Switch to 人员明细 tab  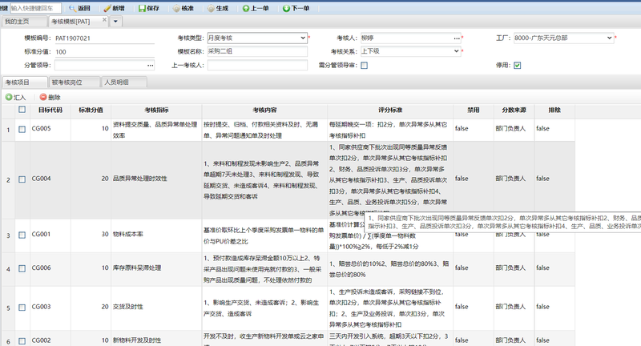(x=124, y=82)
